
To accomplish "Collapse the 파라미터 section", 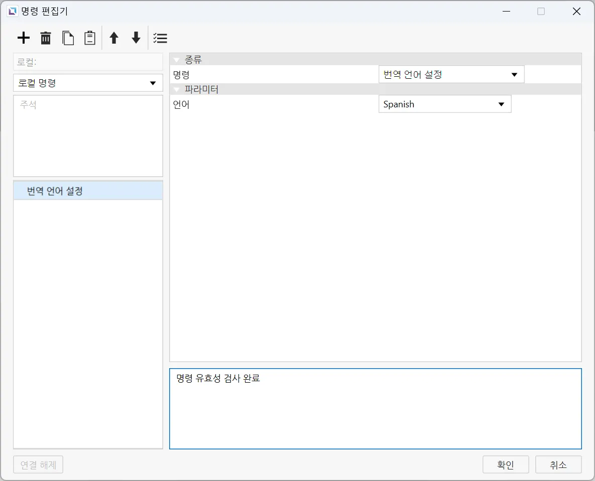I will (176, 90).
